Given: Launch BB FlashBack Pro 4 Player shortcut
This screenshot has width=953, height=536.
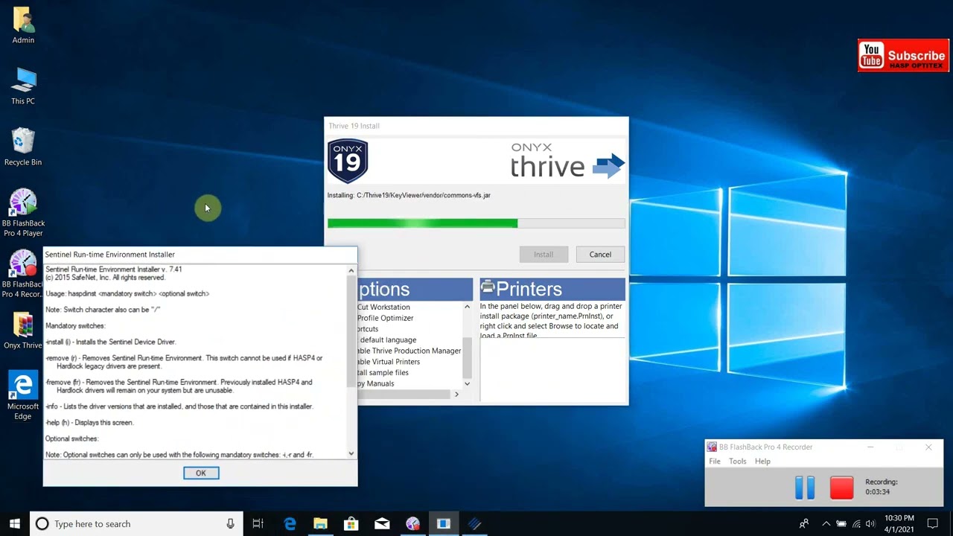Looking at the screenshot, I should click(23, 214).
